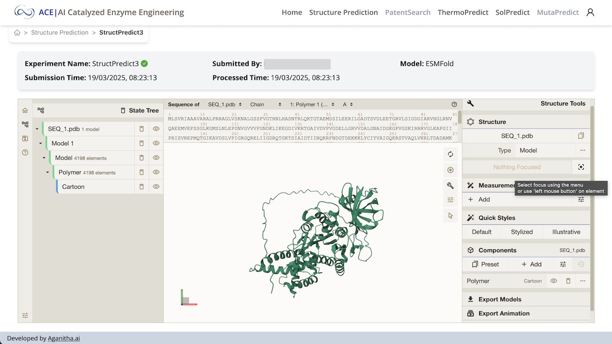The width and height of the screenshot is (612, 344).
Task: Collapse the Model 1 tree node
Action: (x=41, y=143)
